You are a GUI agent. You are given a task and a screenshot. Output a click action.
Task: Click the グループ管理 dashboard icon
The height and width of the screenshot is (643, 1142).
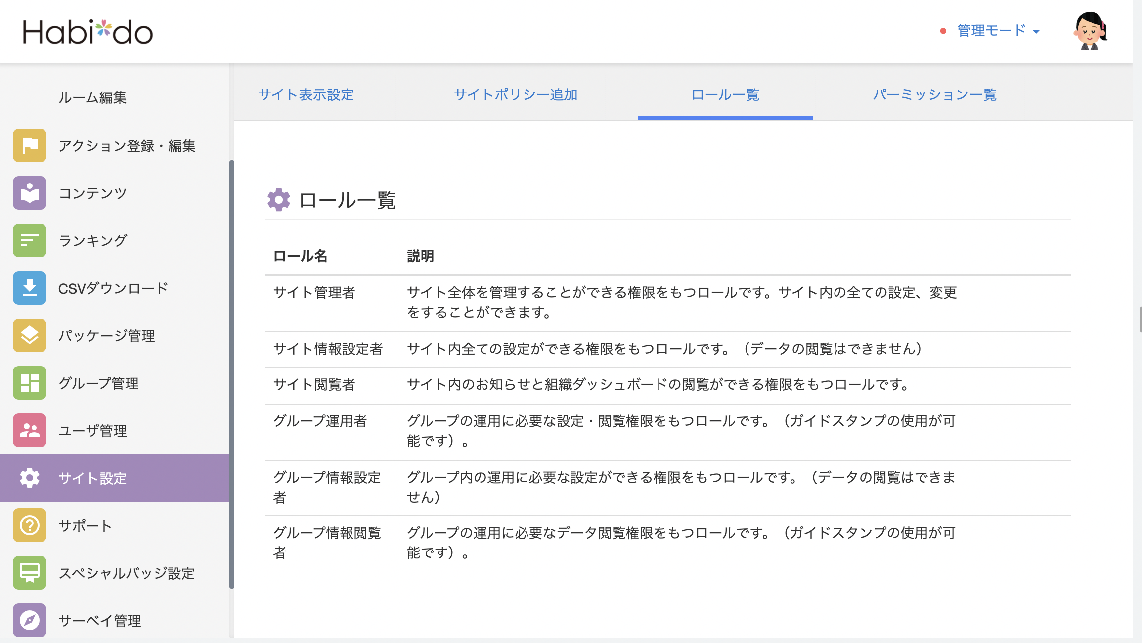[x=30, y=383]
